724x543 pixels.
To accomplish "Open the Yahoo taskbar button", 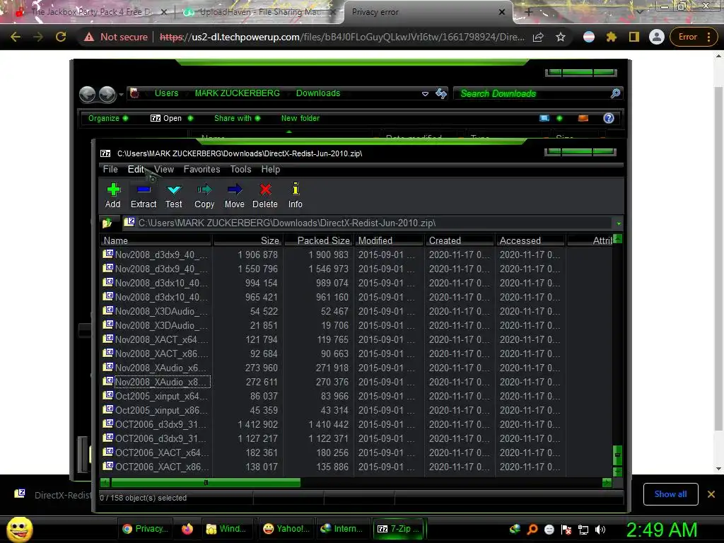I will [x=286, y=529].
